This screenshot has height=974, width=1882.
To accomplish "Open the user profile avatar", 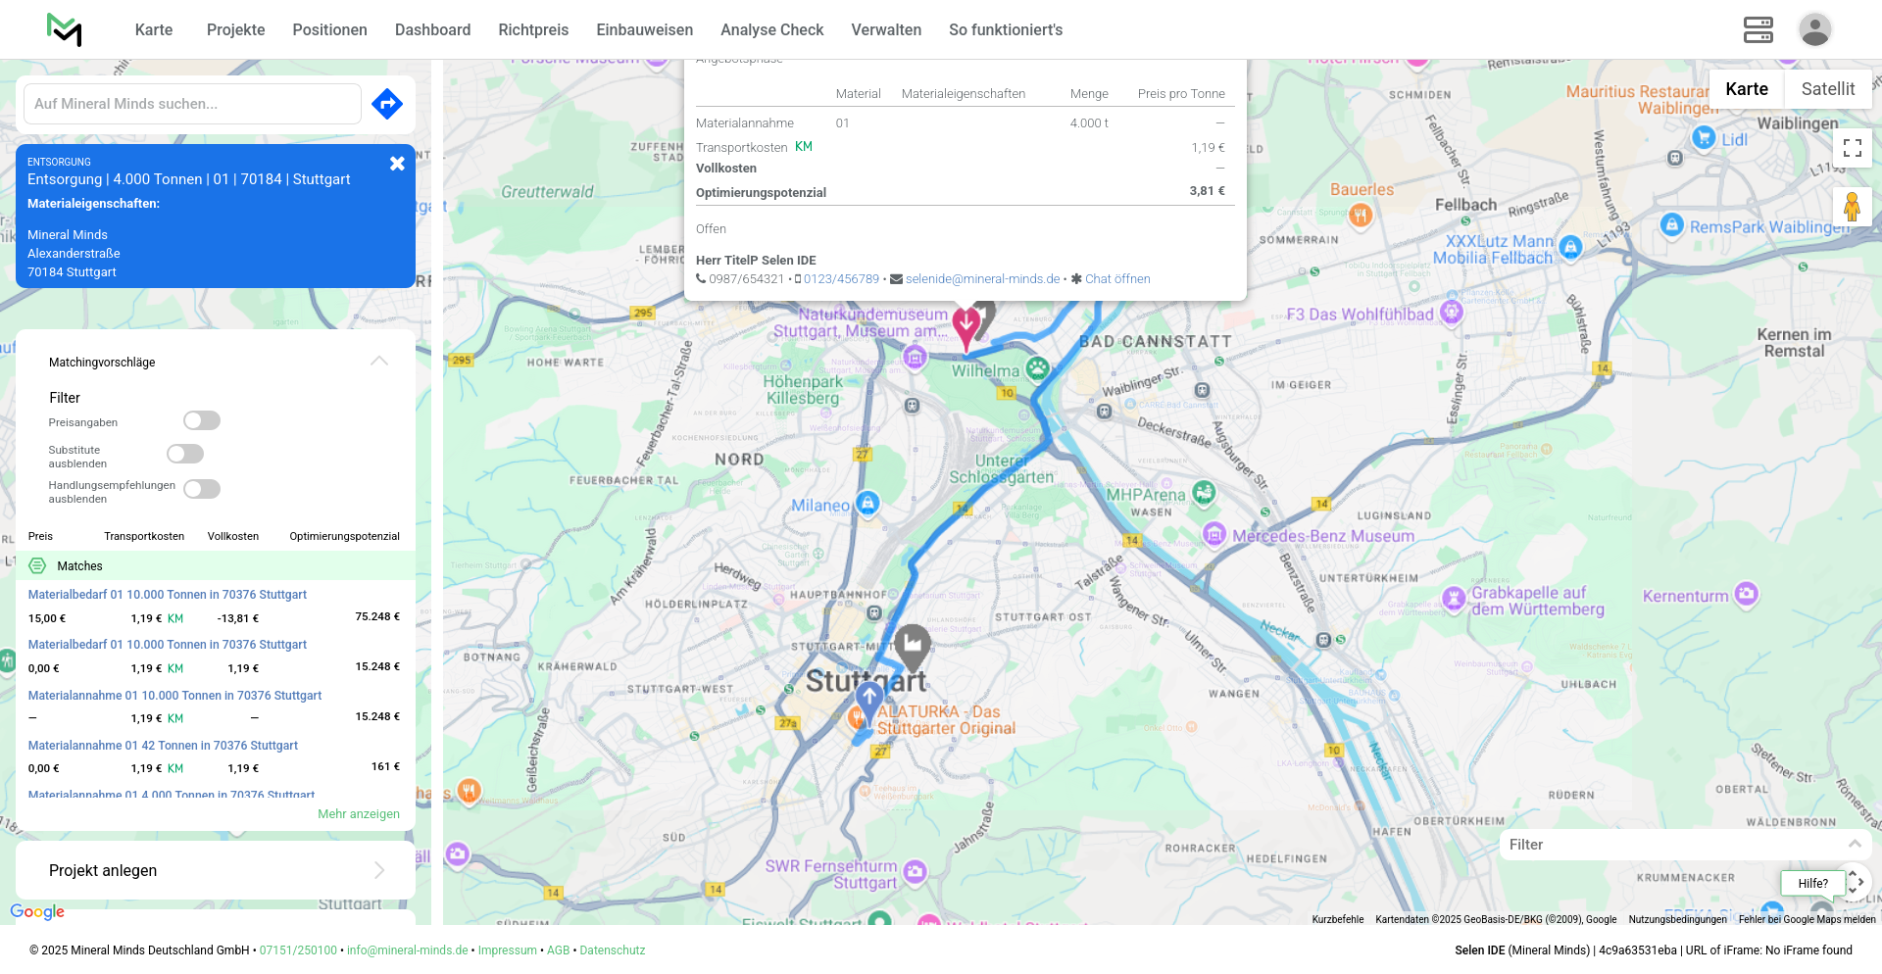I will [x=1814, y=29].
